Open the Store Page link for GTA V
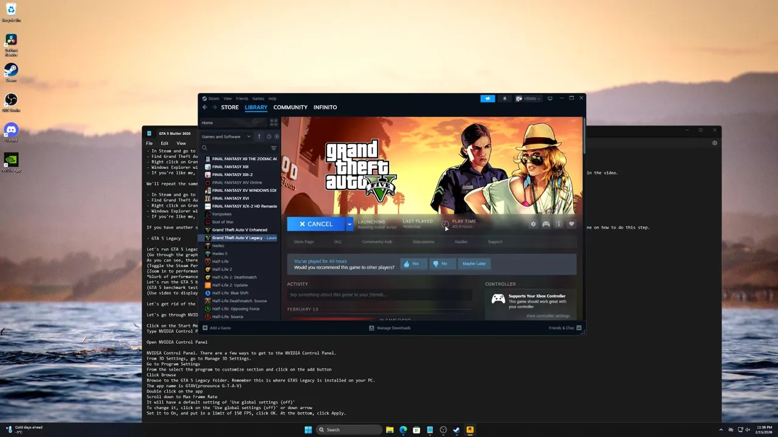 tap(304, 242)
